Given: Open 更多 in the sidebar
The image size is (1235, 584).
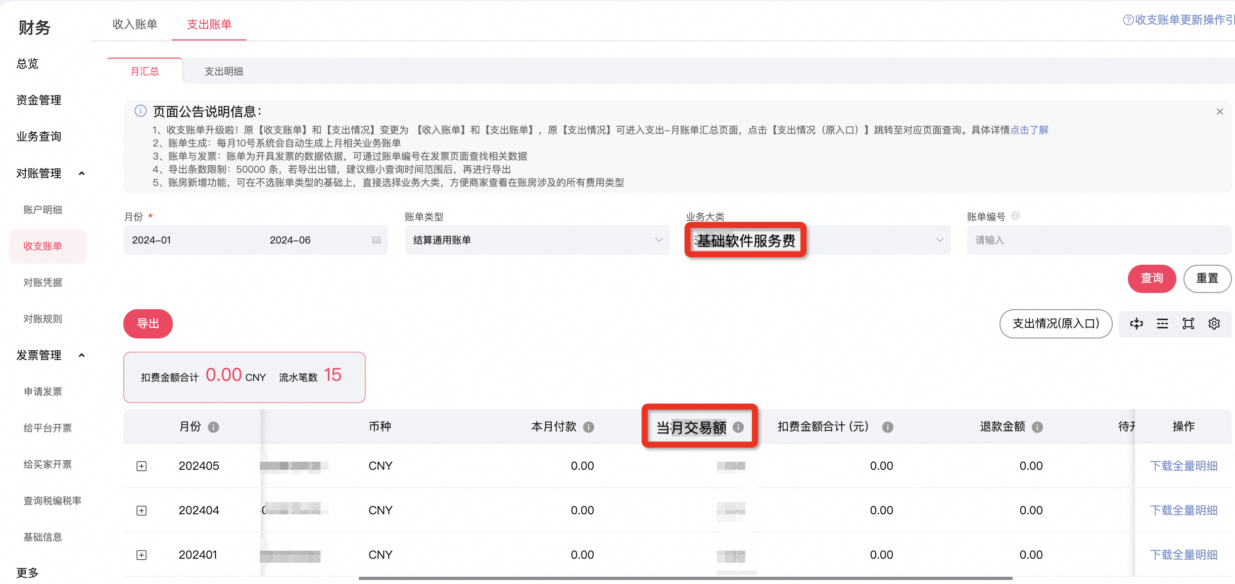Looking at the screenshot, I should [27, 573].
